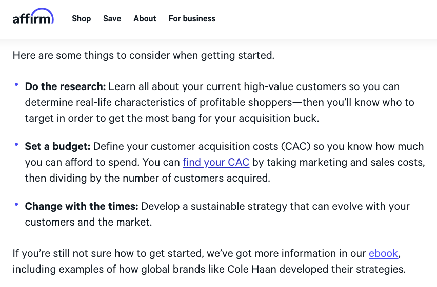Click the "Change with the times:" heading
Viewport: 437px width, 287px height.
pos(82,207)
